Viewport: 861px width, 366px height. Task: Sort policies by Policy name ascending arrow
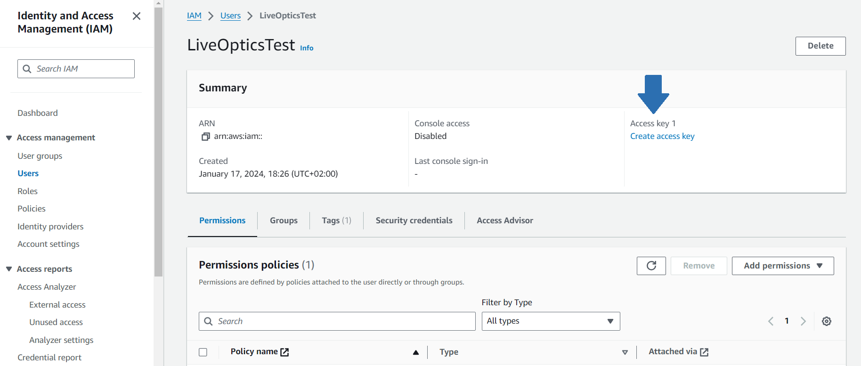(x=416, y=352)
